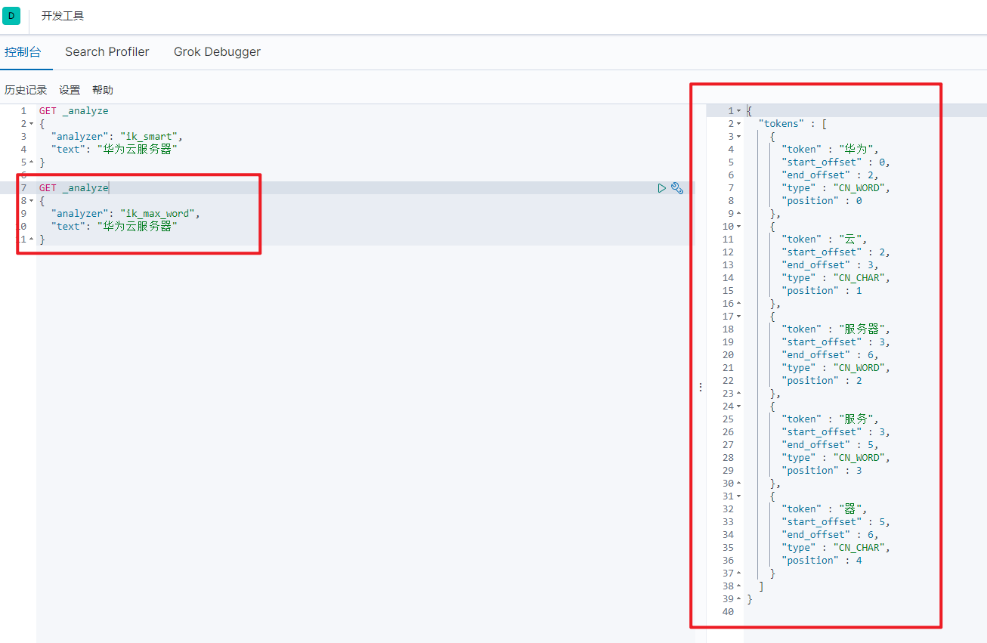Click the "器" token value
987x643 pixels.
850,509
